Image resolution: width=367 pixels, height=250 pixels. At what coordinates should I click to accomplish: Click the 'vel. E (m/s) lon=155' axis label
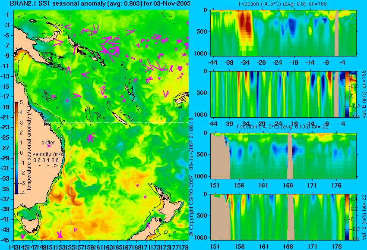click(364, 94)
